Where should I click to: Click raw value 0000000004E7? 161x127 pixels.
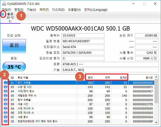[143, 91]
